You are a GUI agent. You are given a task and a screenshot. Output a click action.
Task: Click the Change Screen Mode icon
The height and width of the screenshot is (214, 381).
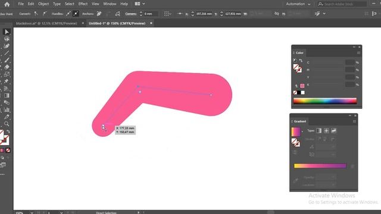3,165
